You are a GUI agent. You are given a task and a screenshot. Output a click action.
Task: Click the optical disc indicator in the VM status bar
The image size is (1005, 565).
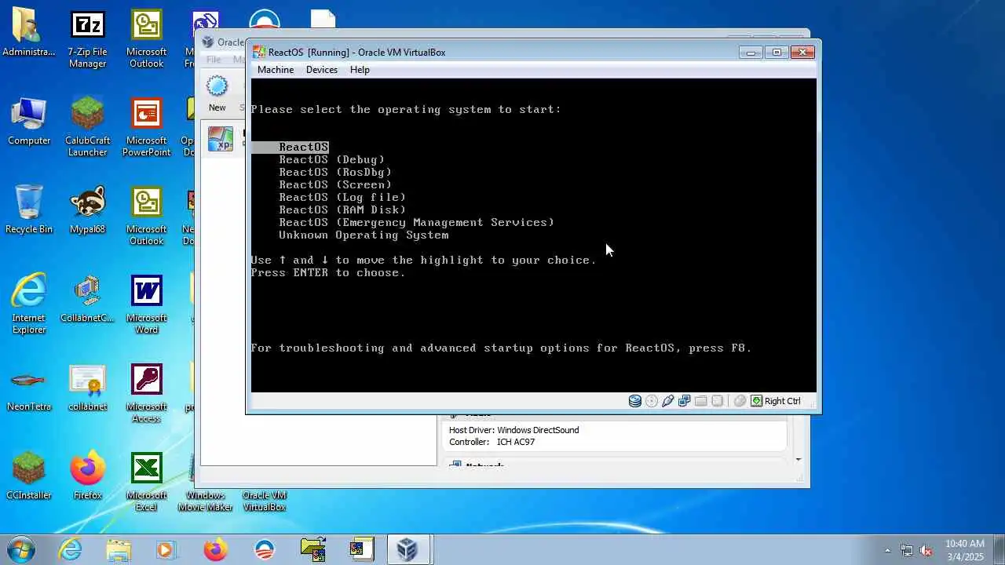point(652,401)
